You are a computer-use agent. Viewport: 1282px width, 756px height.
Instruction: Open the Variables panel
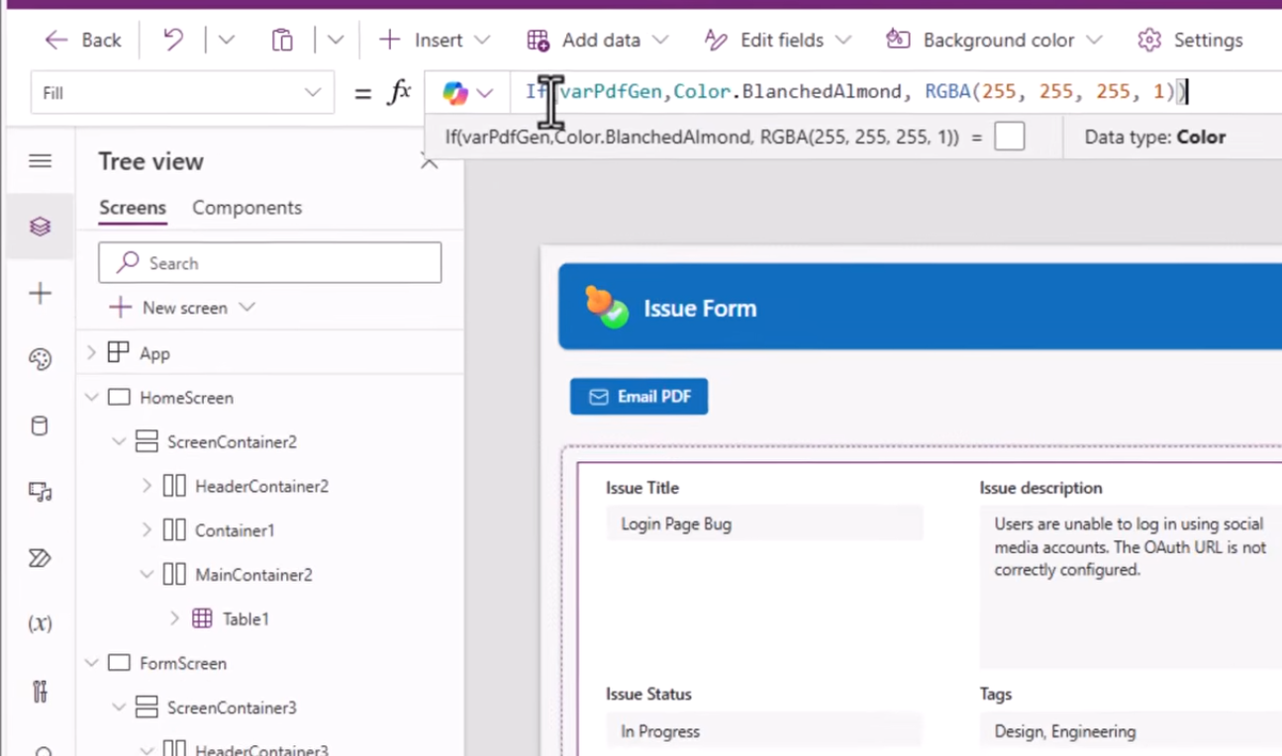point(40,622)
